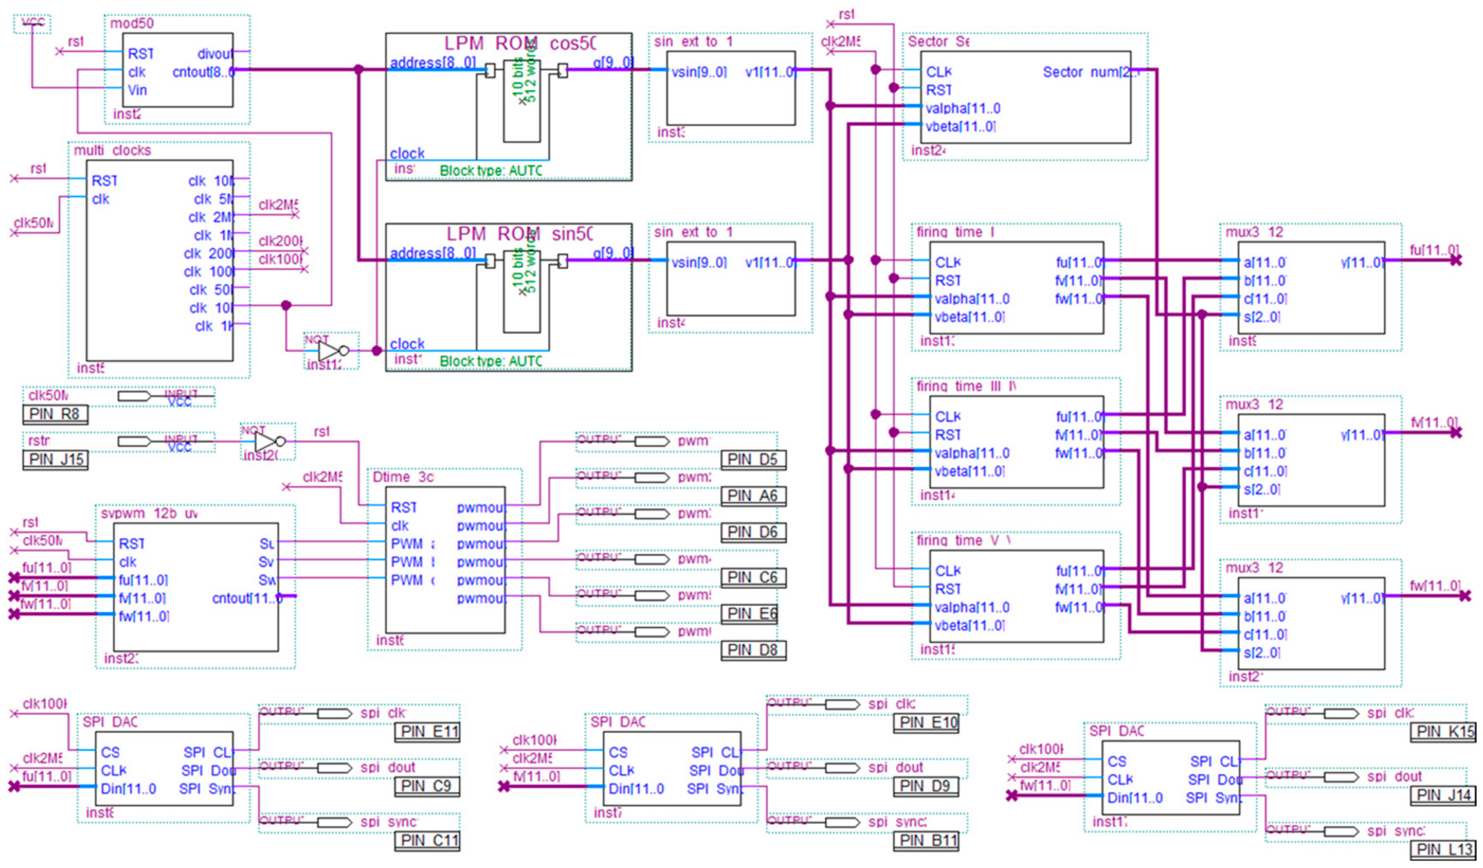This screenshot has width=1483, height=868.
Task: Select the Dtime_3c block inst6
Action: click(x=446, y=560)
